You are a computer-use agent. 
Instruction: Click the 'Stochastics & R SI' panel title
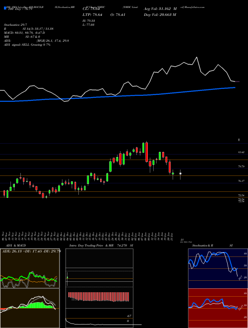coord(212,246)
